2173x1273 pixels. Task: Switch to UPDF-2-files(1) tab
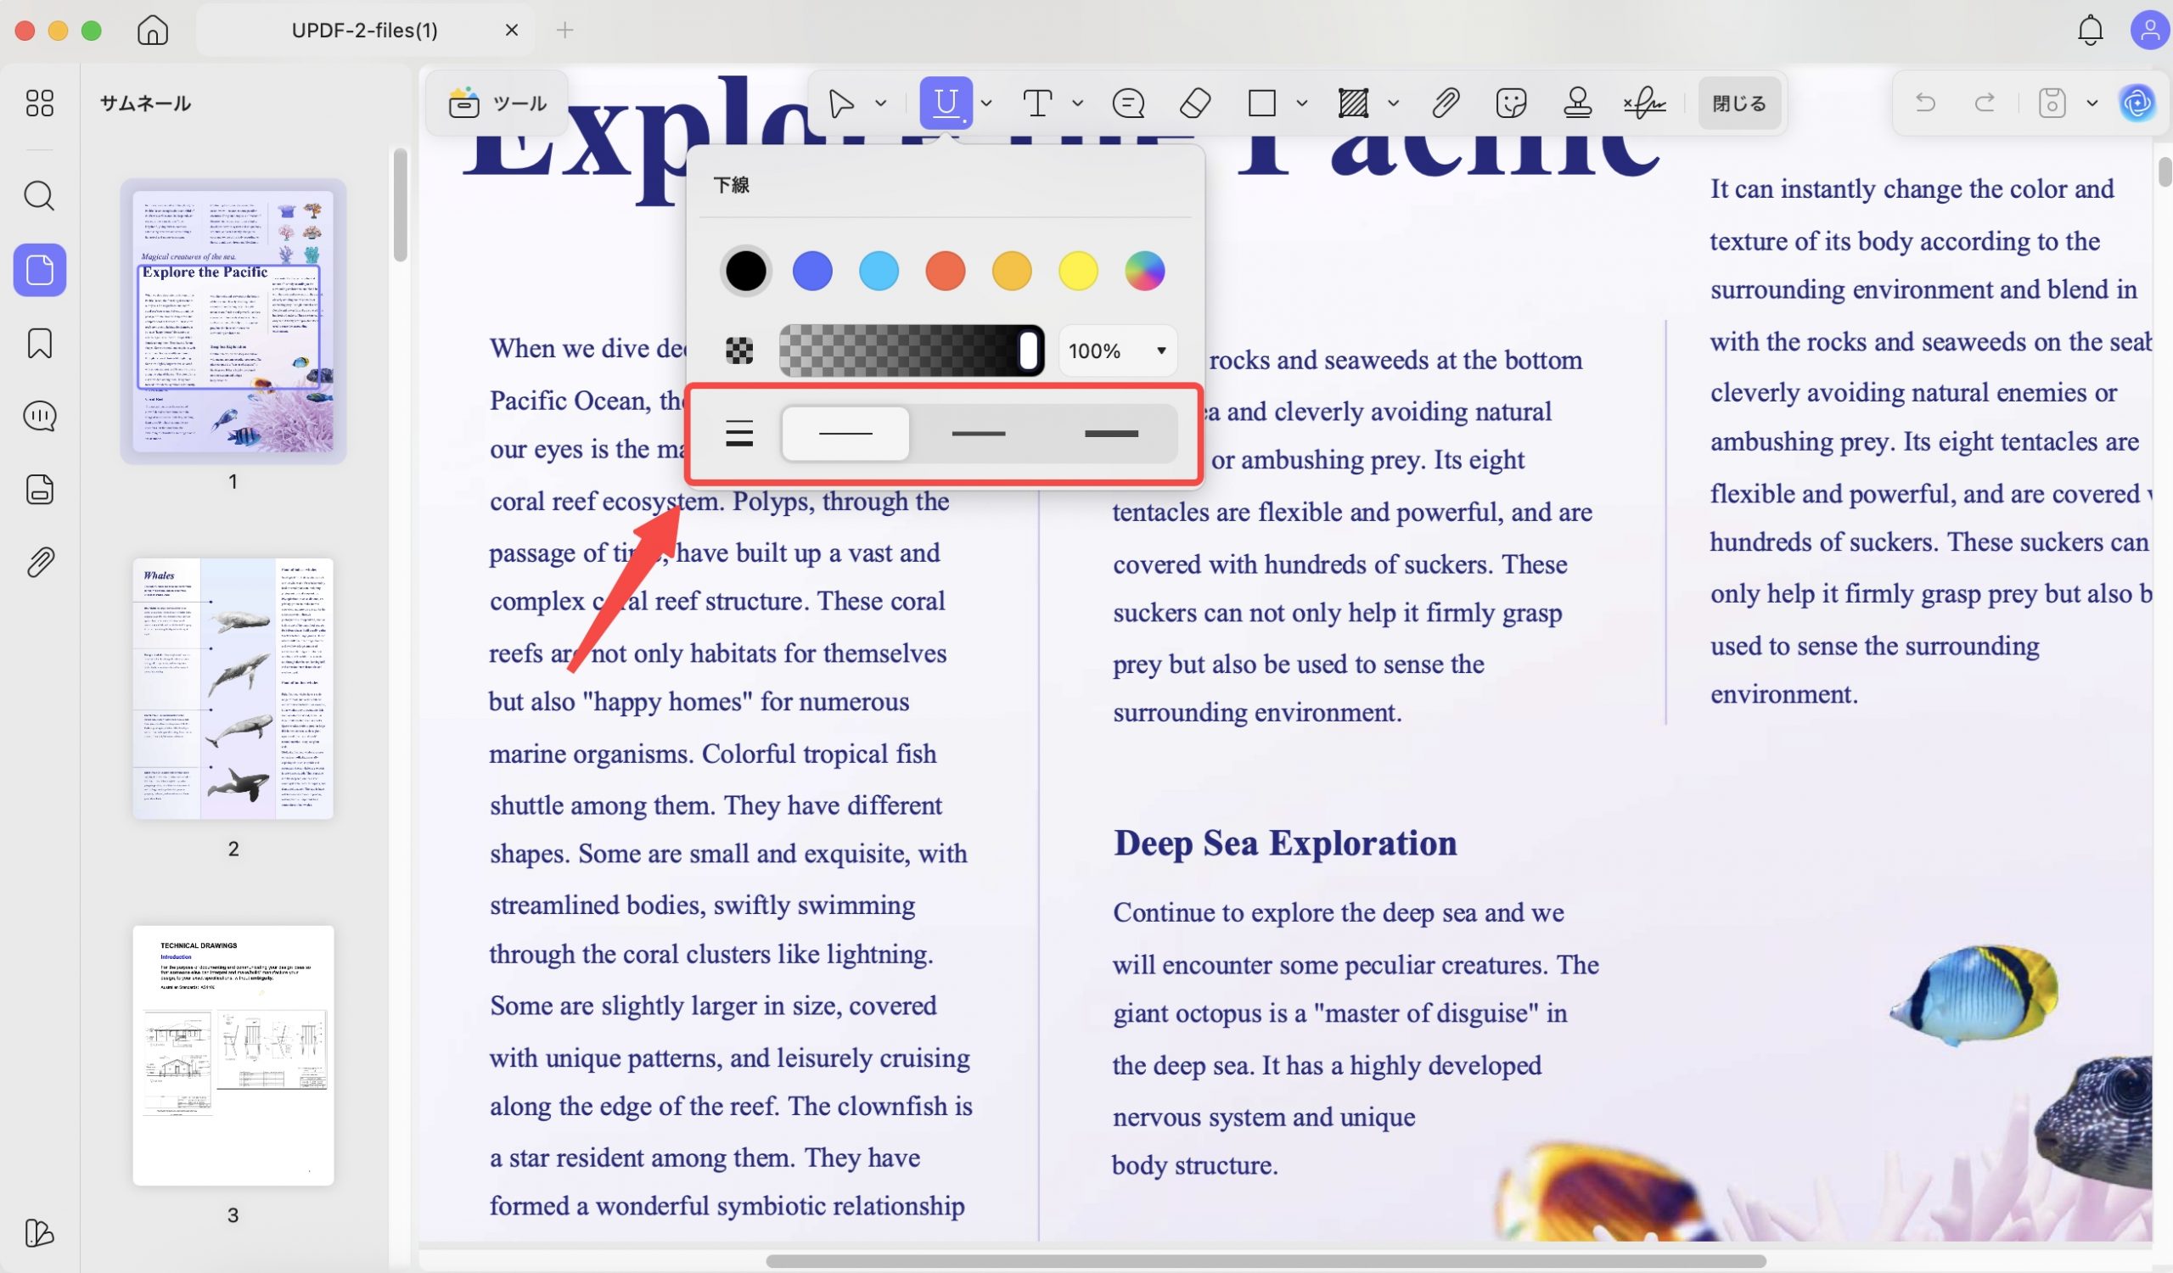(364, 31)
